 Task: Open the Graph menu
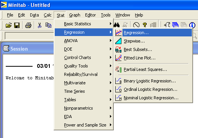(75, 15)
